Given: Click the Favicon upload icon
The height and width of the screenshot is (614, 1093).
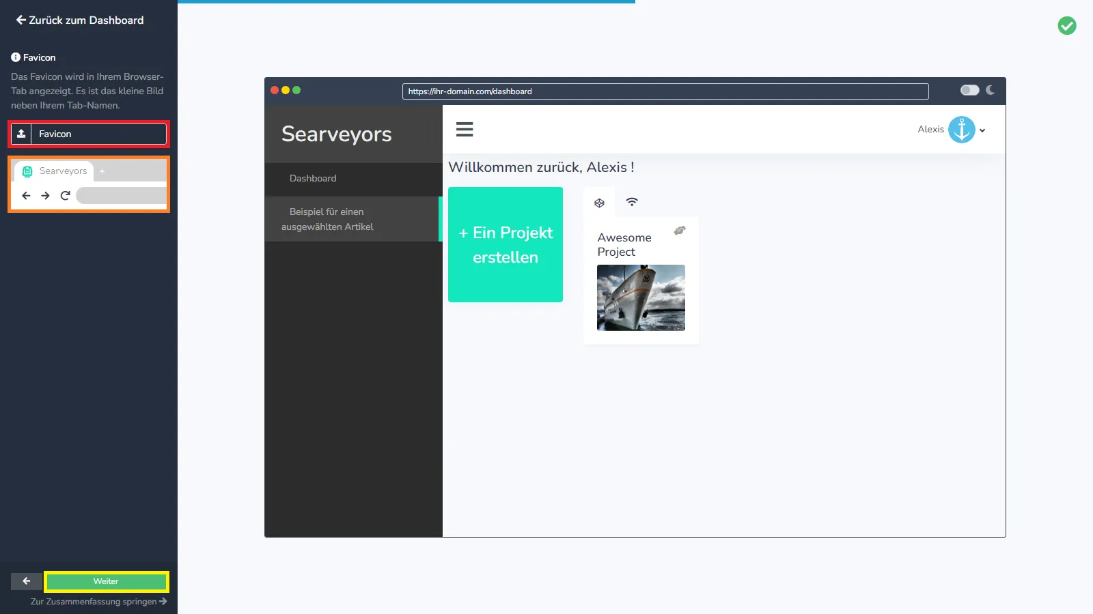Looking at the screenshot, I should 21,134.
